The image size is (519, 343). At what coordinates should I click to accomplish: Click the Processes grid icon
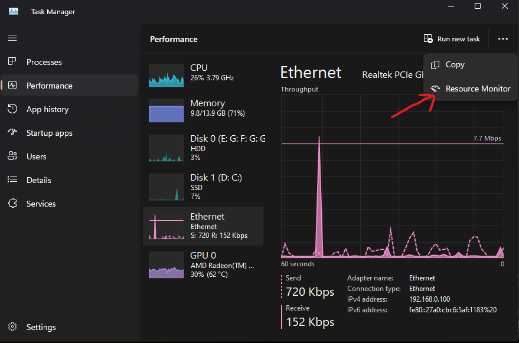point(12,62)
